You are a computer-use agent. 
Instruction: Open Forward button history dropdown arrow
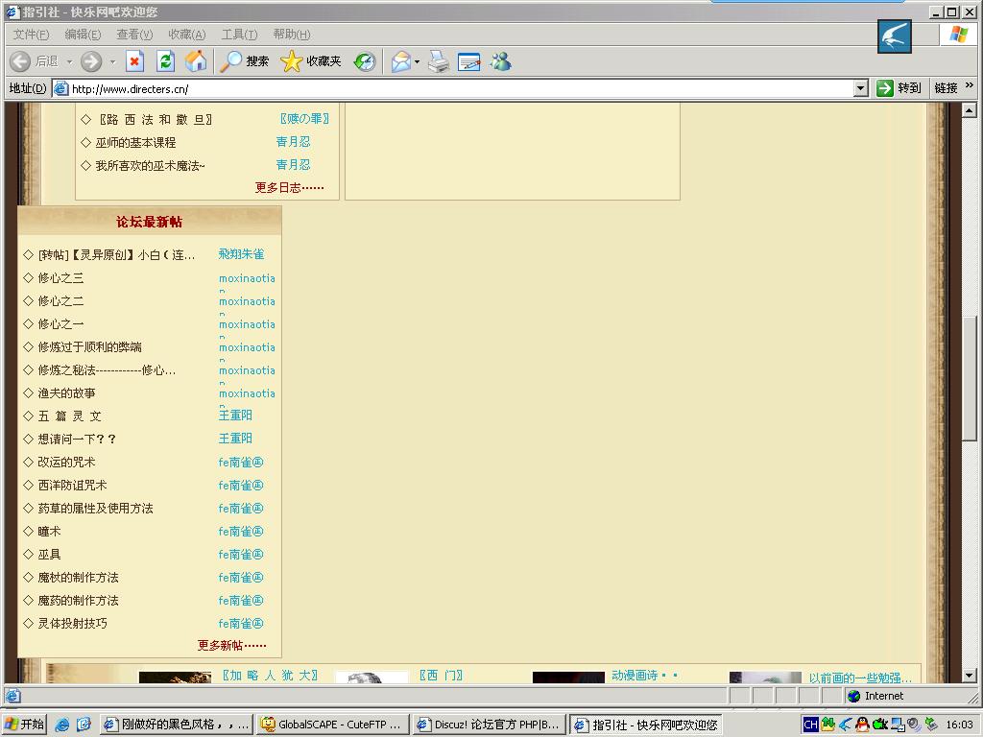coord(113,61)
